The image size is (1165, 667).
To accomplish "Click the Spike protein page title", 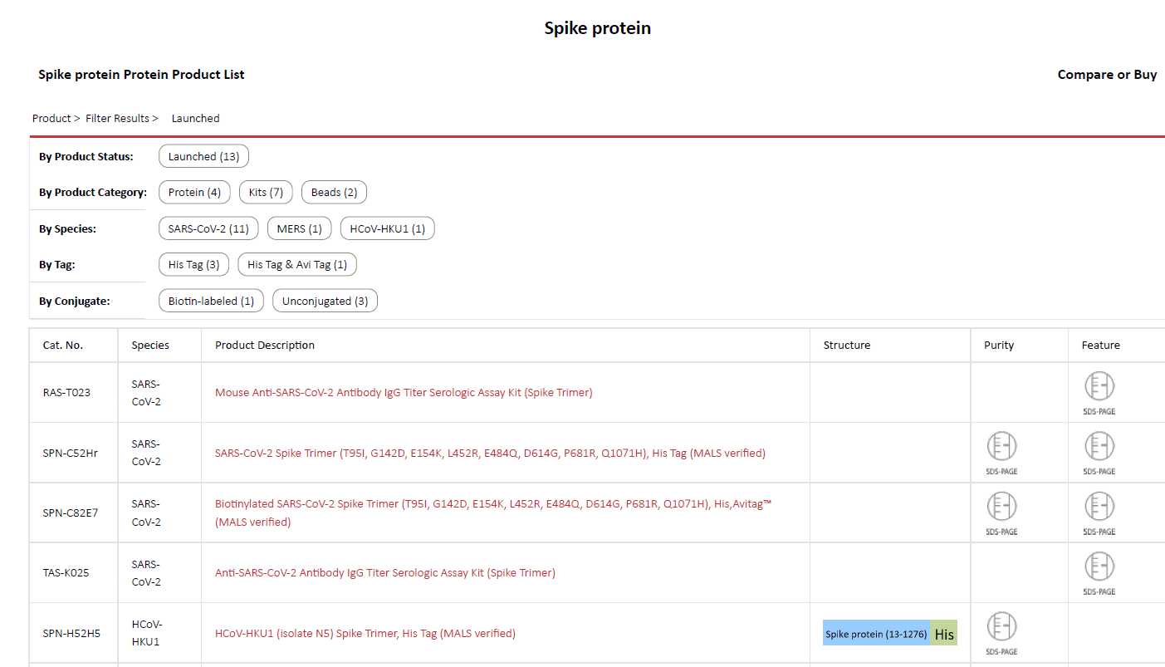I will click(x=598, y=28).
